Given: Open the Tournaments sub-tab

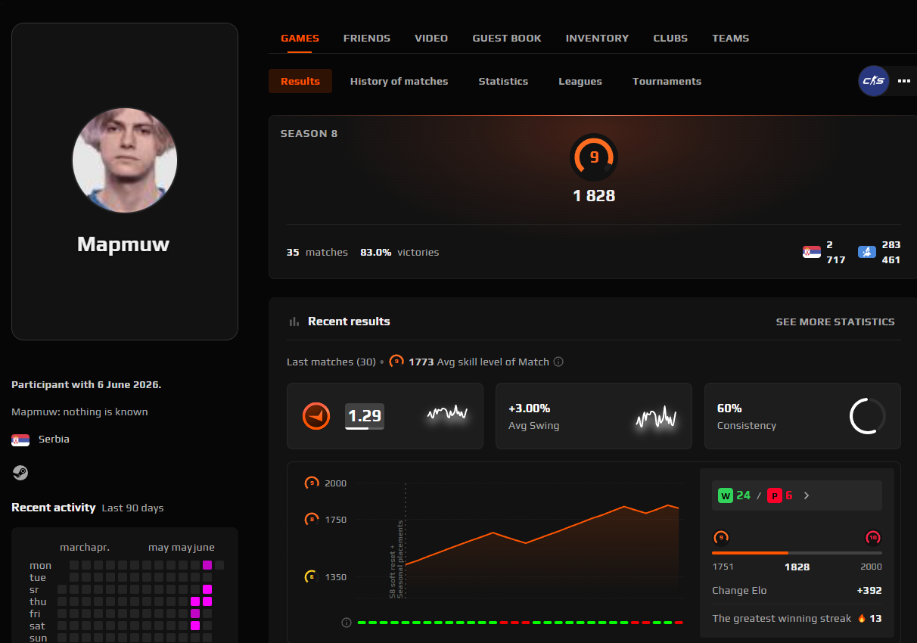Looking at the screenshot, I should tap(667, 81).
